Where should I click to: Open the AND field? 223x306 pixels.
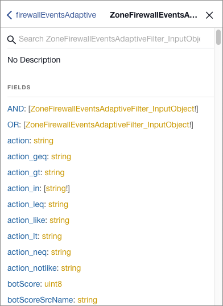pyautogui.click(x=15, y=109)
